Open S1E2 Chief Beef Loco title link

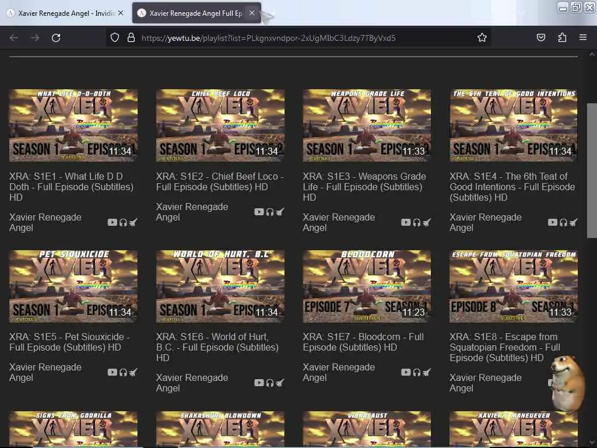(x=220, y=182)
